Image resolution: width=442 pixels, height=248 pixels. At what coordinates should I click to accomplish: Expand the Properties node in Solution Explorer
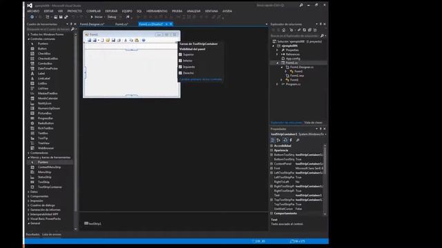278,50
